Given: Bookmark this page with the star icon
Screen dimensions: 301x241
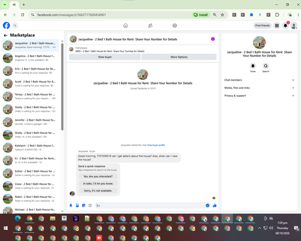Looking at the screenshot, I should coord(222,15).
